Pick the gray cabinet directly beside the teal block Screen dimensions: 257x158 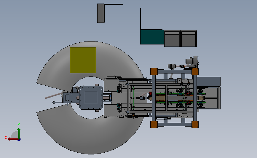172,39
